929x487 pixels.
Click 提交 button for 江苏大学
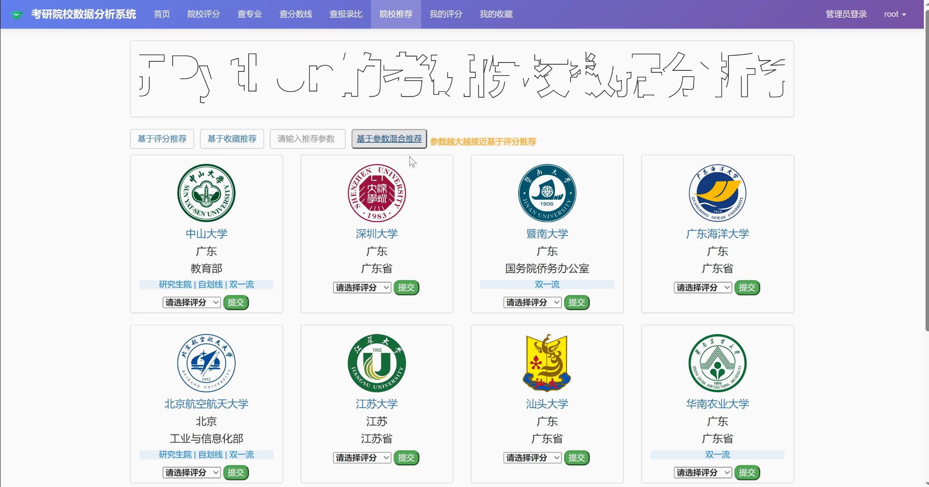click(406, 458)
